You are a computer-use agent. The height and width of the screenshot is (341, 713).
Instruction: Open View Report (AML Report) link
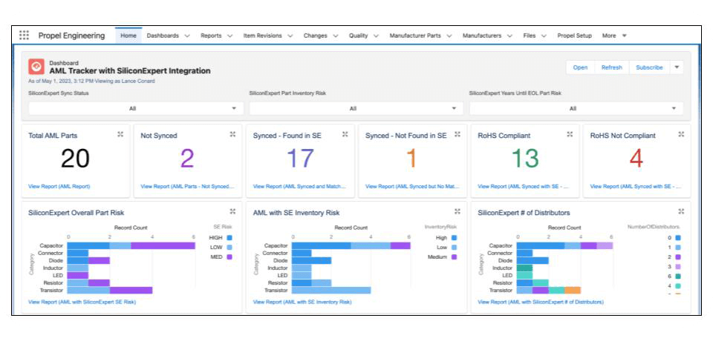click(59, 187)
